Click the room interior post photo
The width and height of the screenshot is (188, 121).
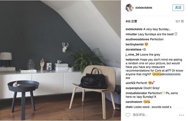60,60
